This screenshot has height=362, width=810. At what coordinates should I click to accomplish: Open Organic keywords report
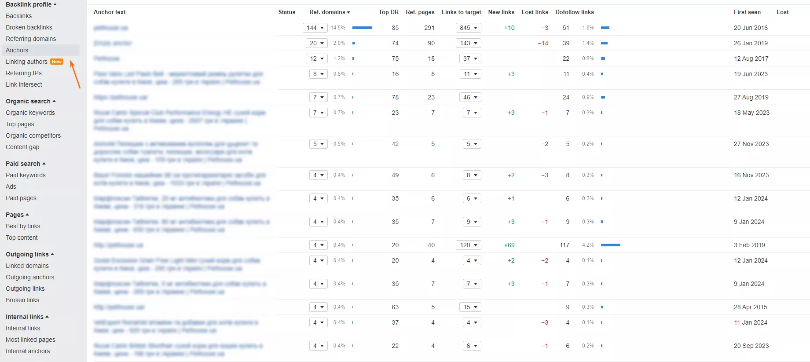coord(30,113)
